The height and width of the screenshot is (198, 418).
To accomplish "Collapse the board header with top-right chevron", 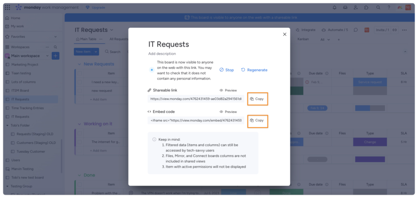I will 405,51.
